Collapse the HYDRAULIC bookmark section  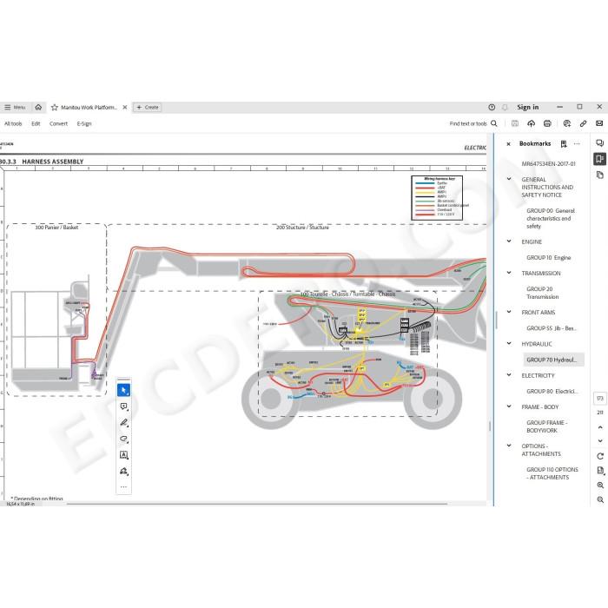point(509,344)
